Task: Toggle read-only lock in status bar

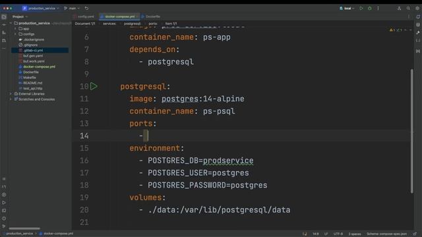Action: coord(415,234)
